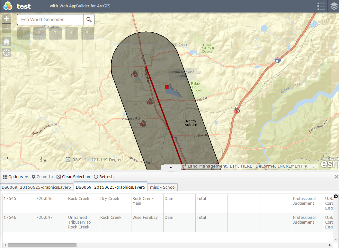Open widget placeholder 5
Screen dimensions: 339x248
click(x=87, y=33)
